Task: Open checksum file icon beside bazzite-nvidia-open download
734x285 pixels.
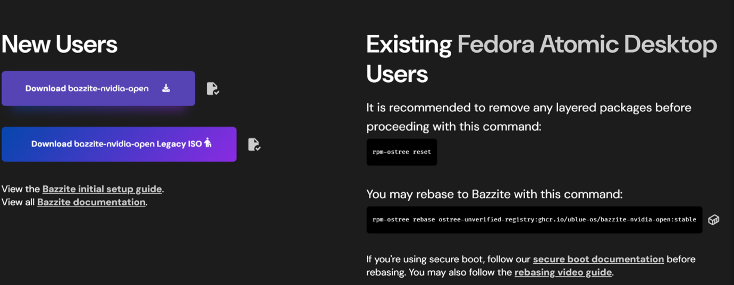Action: tap(213, 89)
